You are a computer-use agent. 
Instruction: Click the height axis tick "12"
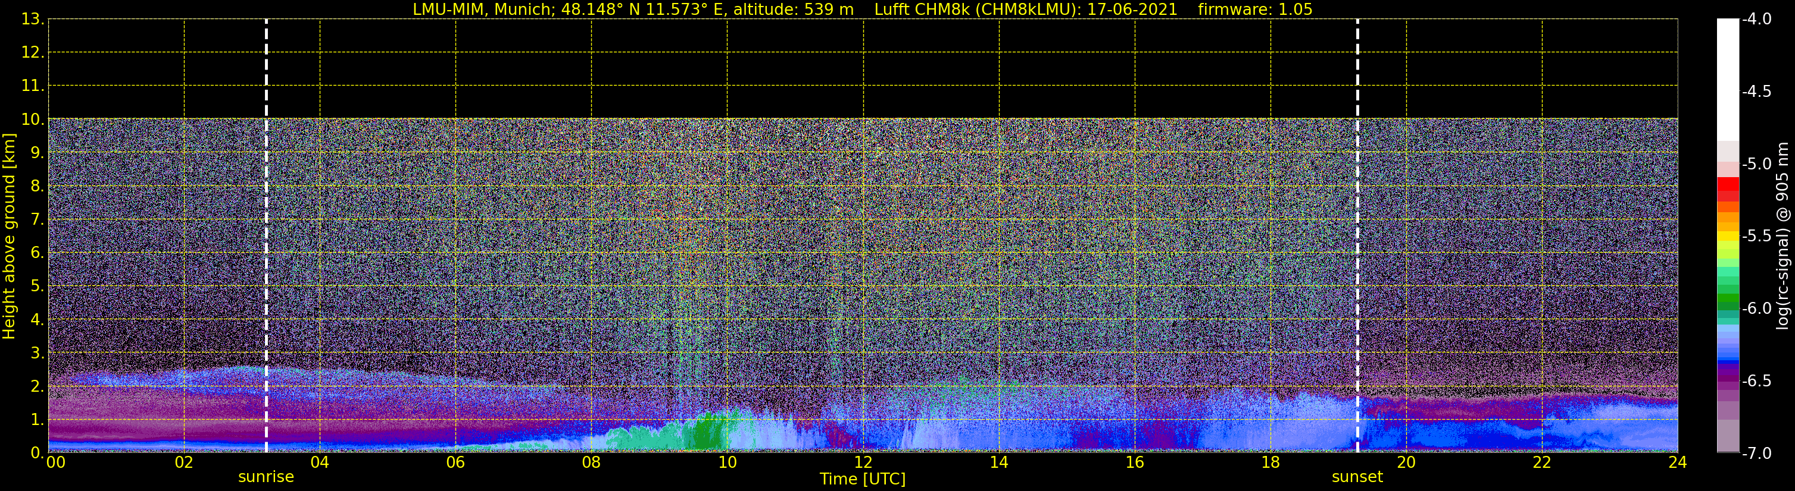33,53
